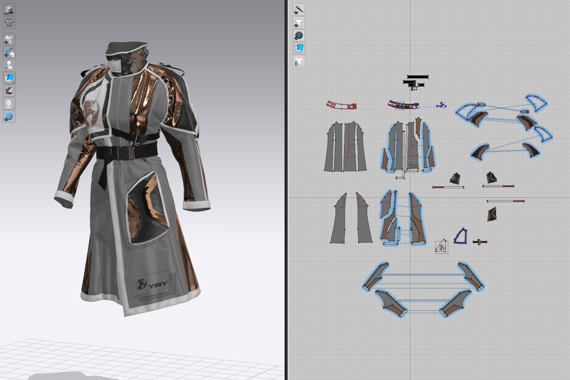Select the gray thick fabric render style icon
Screen dimensions: 570x380
point(9,90)
